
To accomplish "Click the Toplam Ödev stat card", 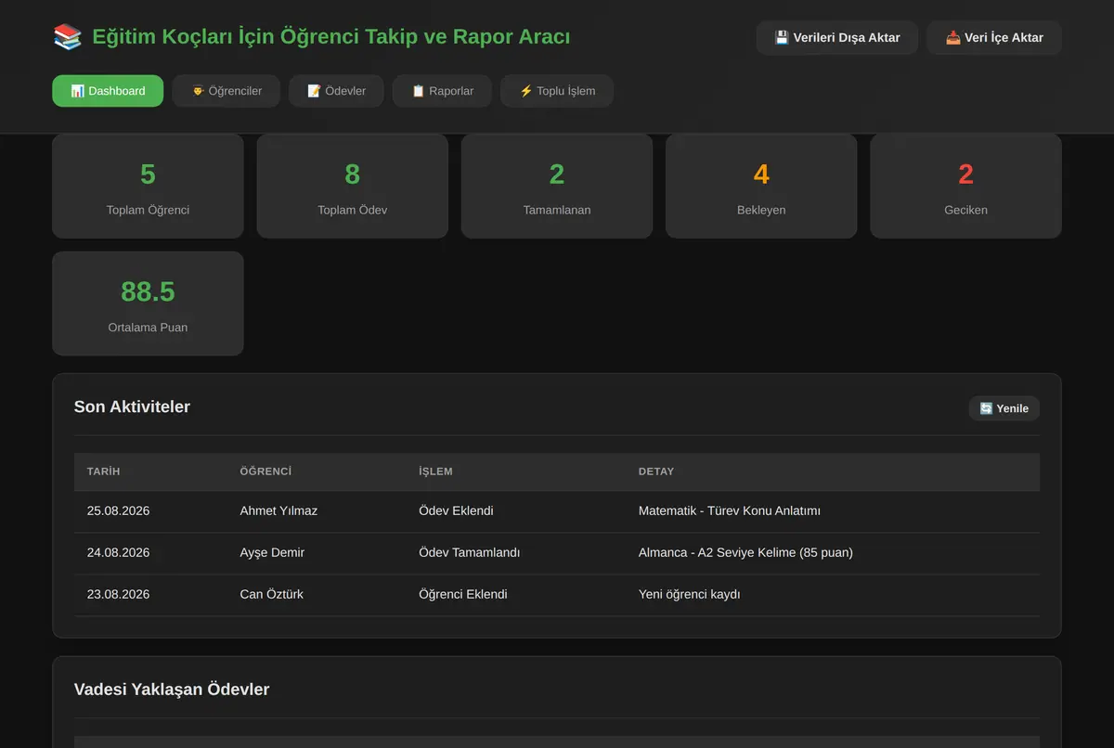I will (353, 186).
